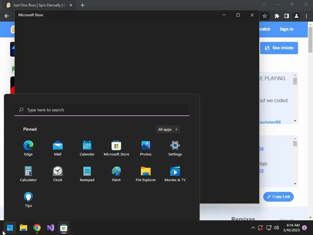
Task: Open network status in system tray
Action: click(x=269, y=228)
